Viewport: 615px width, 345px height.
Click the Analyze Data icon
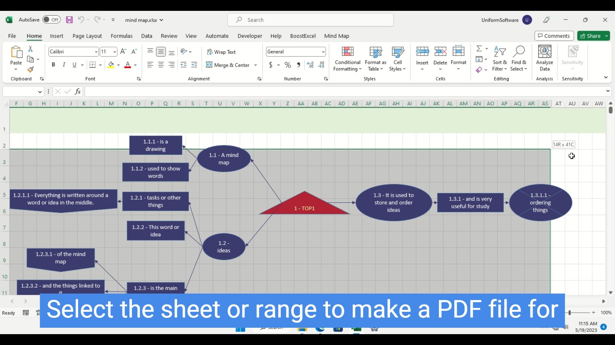point(545,52)
